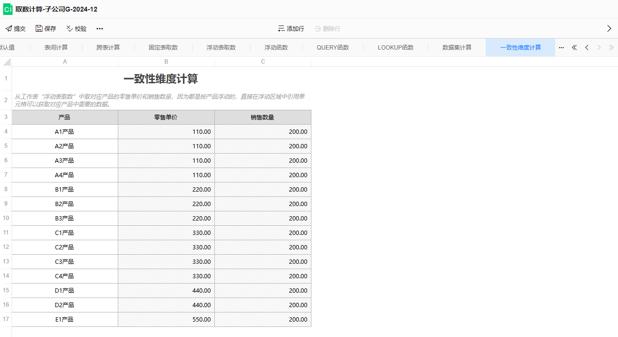Expand the right side panel arrow

609,29
